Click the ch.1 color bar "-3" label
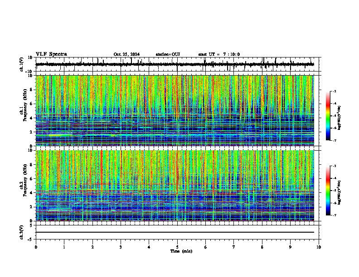359x277 pixels. [334, 91]
